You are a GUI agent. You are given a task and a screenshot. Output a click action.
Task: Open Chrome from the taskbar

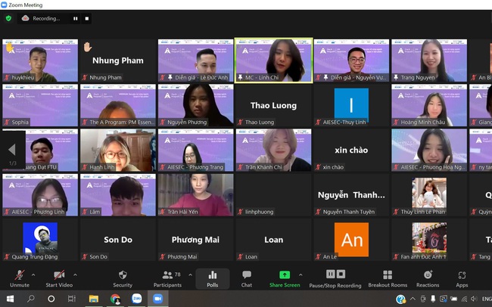(x=115, y=299)
